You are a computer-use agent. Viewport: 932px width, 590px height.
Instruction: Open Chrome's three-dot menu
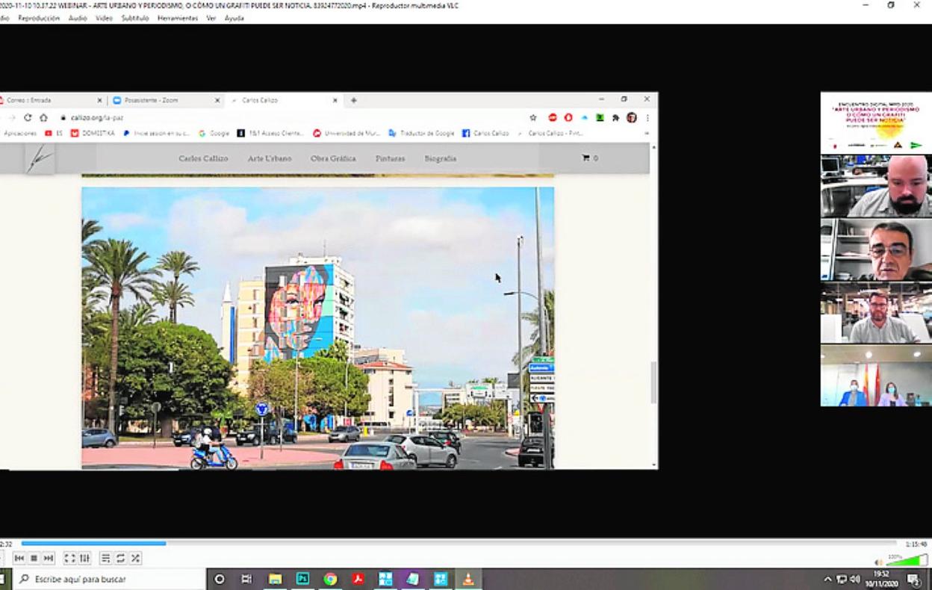pyautogui.click(x=647, y=117)
